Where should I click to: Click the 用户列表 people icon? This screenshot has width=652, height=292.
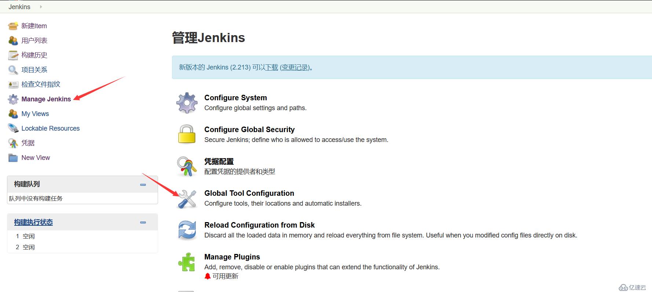click(13, 41)
